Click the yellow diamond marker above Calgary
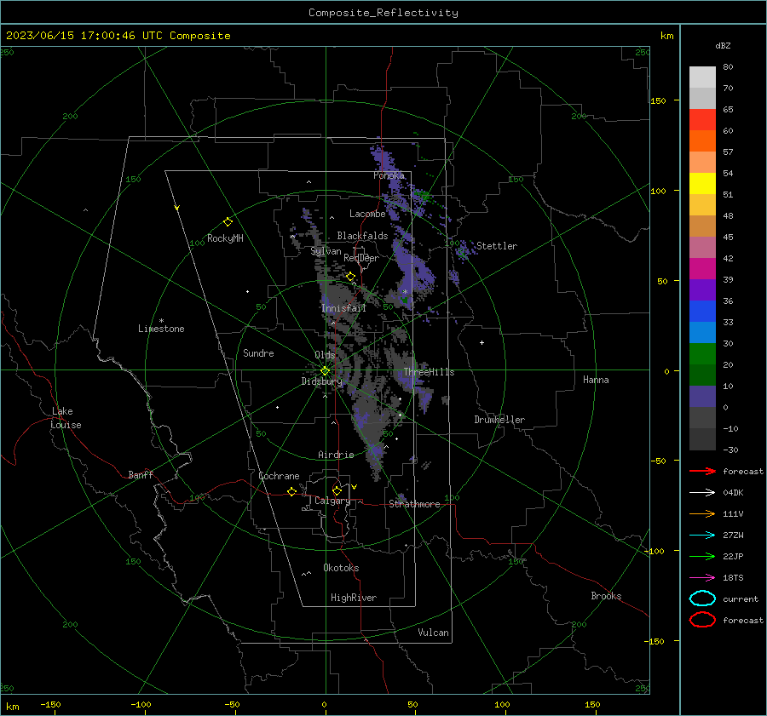 click(x=337, y=490)
